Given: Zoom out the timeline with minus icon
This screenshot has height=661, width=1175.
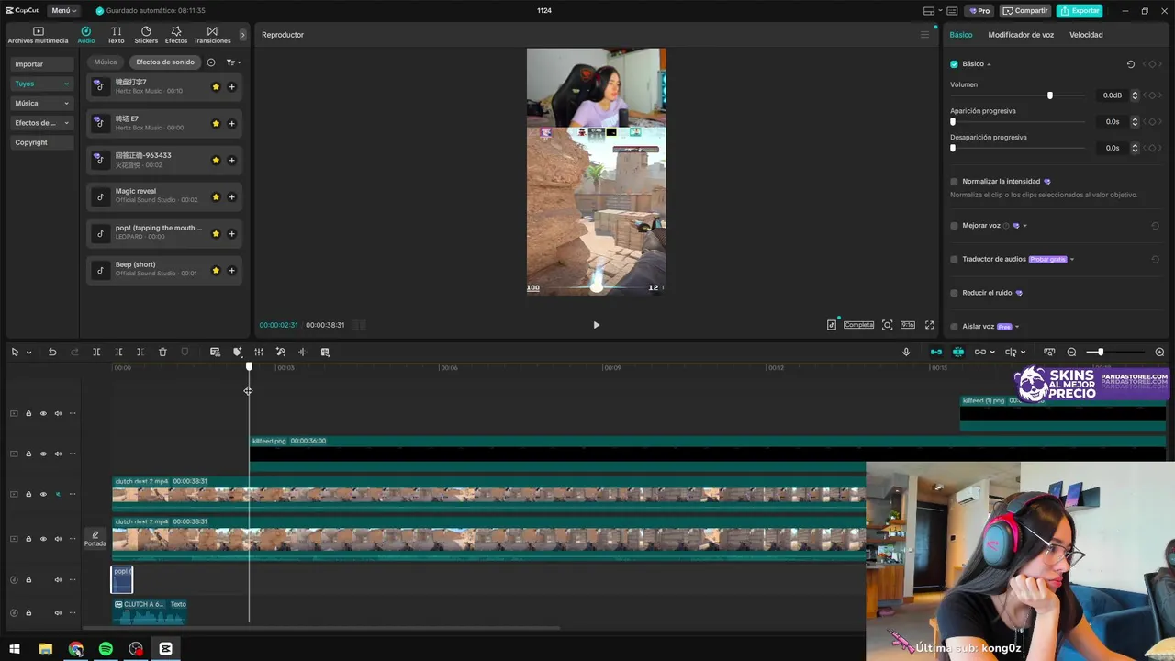Looking at the screenshot, I should point(1071,352).
